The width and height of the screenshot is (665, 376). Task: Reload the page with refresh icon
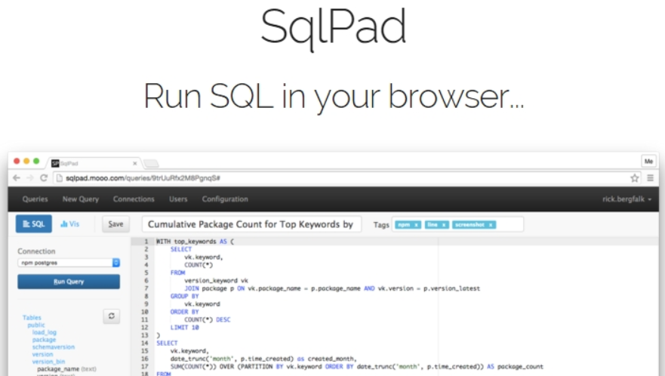43,178
